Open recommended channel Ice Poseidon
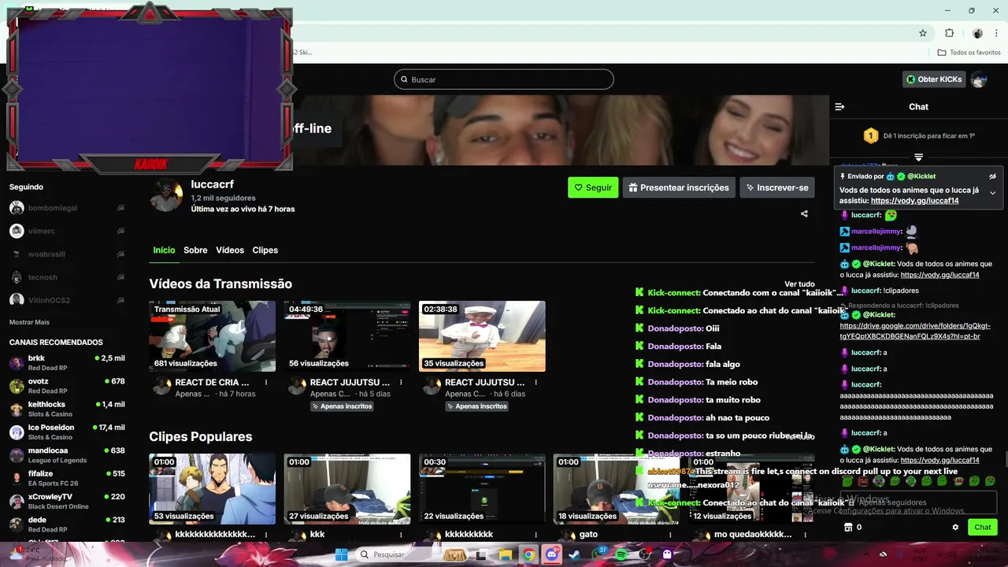Viewport: 1008px width, 567px height. pos(67,432)
